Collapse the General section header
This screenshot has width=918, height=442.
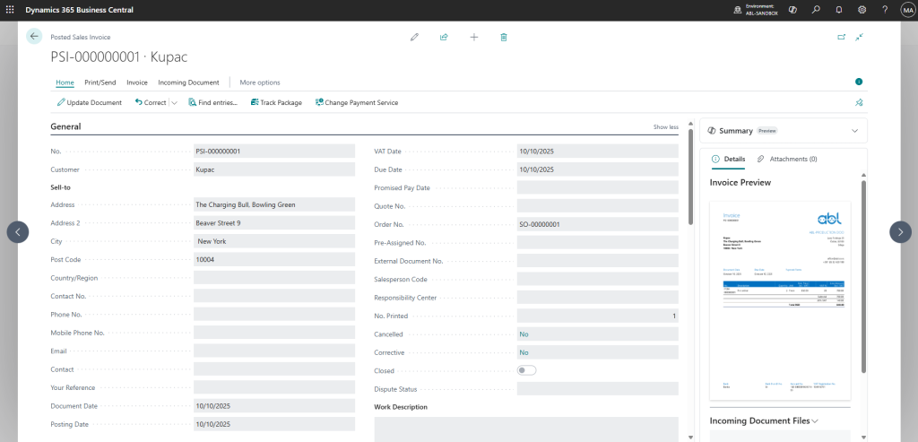(x=65, y=126)
